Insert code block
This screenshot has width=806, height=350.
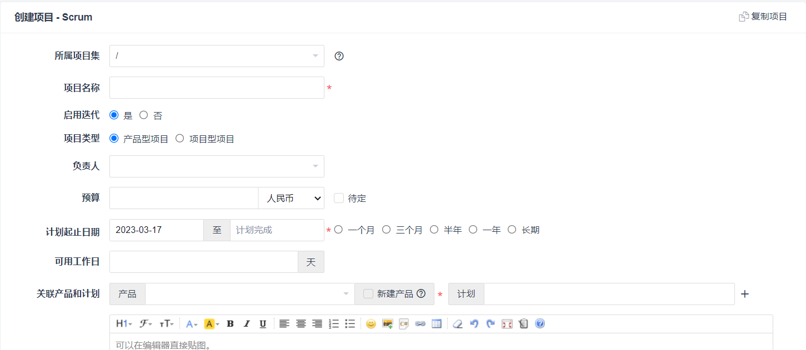pos(404,324)
